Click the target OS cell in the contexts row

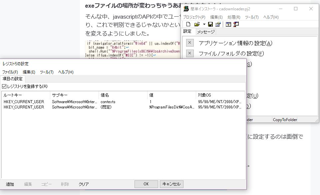219,102
